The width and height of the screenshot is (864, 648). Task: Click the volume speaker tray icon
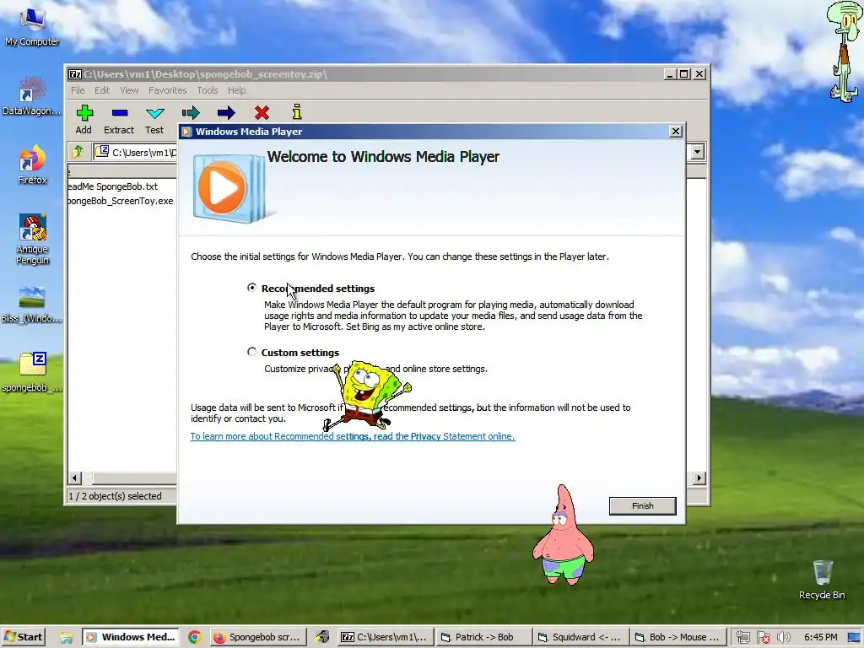pyautogui.click(x=783, y=637)
